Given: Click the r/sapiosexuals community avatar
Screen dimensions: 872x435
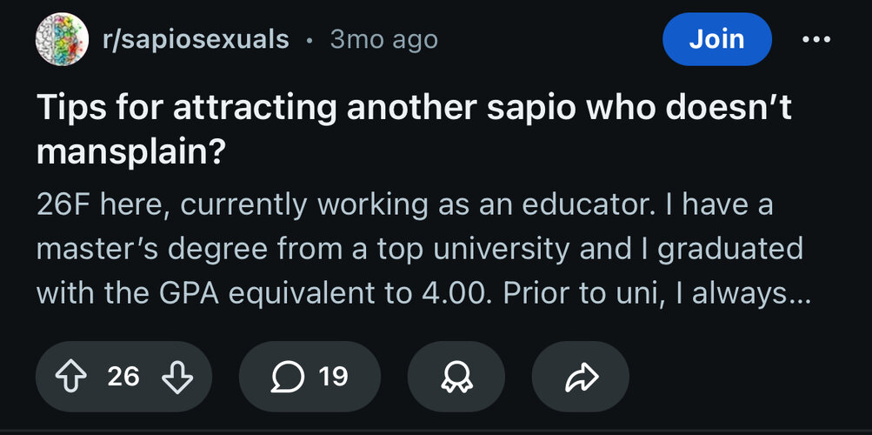Looking at the screenshot, I should tap(59, 40).
